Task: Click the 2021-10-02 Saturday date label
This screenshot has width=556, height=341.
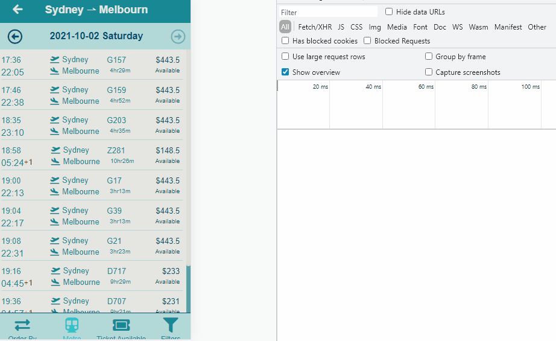Action: pyautogui.click(x=96, y=36)
